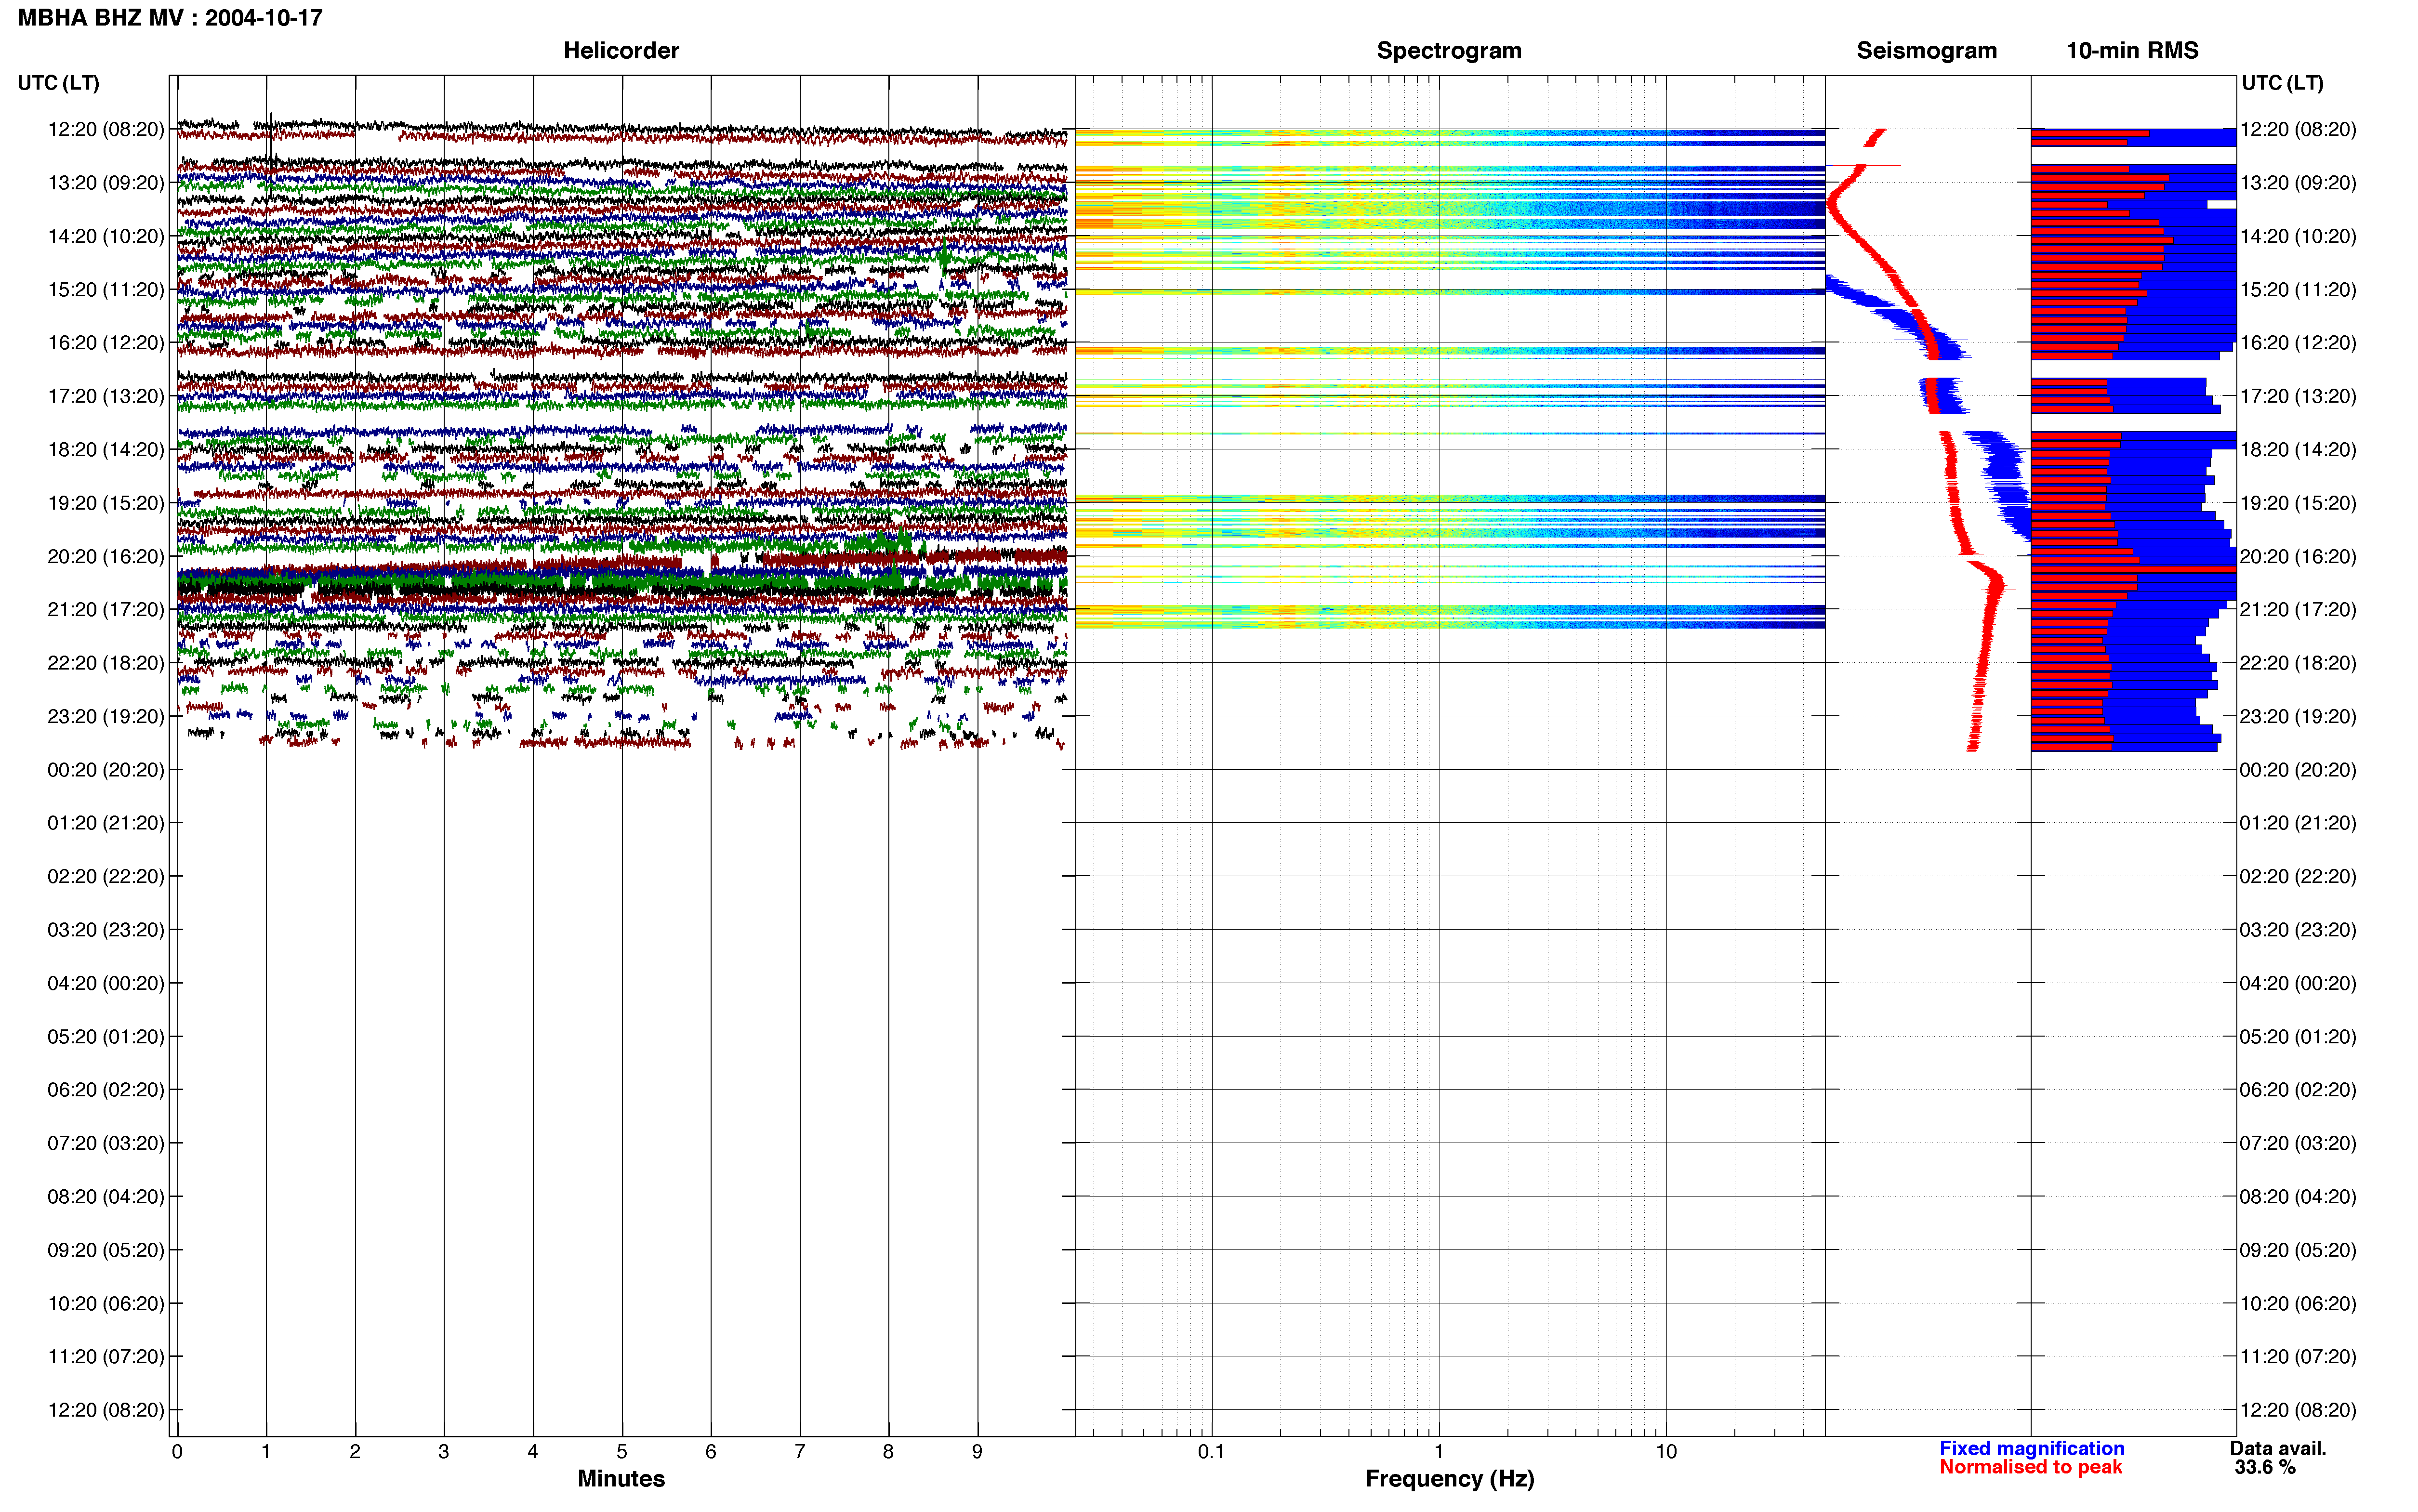The width and height of the screenshot is (2418, 1512).
Task: Click left axis label 13:20 (09:20)
Action: click(106, 183)
